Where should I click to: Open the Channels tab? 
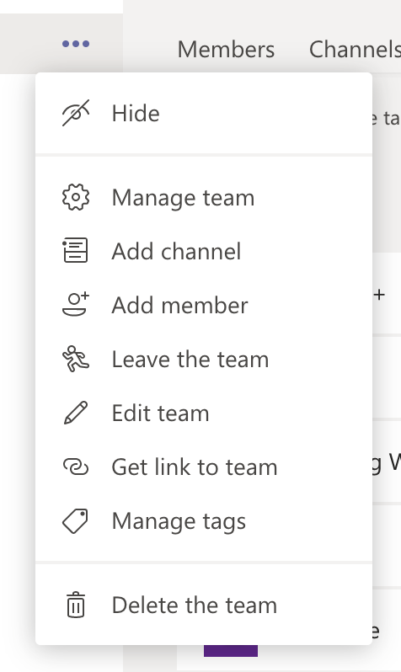click(x=355, y=50)
